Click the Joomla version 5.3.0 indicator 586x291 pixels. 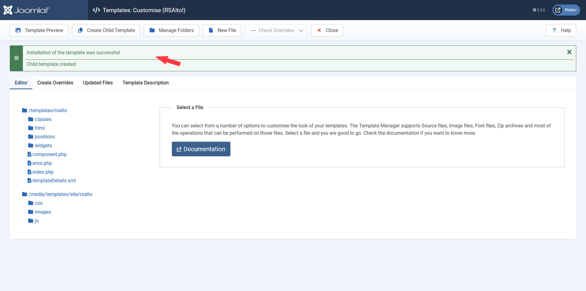pos(539,10)
